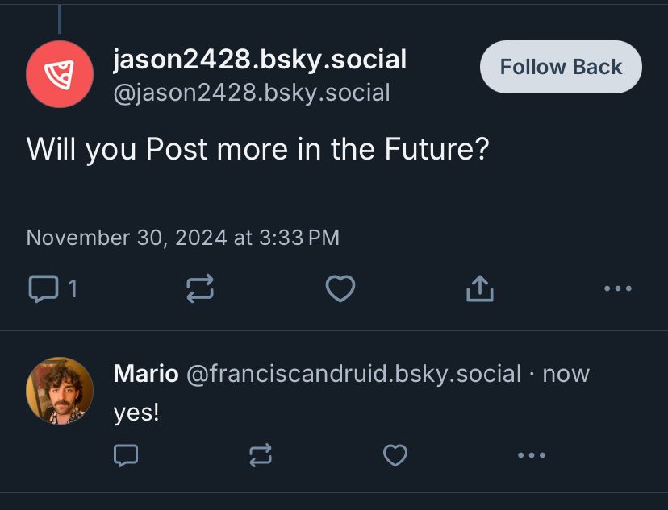Screen dimensions: 668x510
Task: Click the "now" timestamp on Mario's reply
Action: click(x=566, y=375)
